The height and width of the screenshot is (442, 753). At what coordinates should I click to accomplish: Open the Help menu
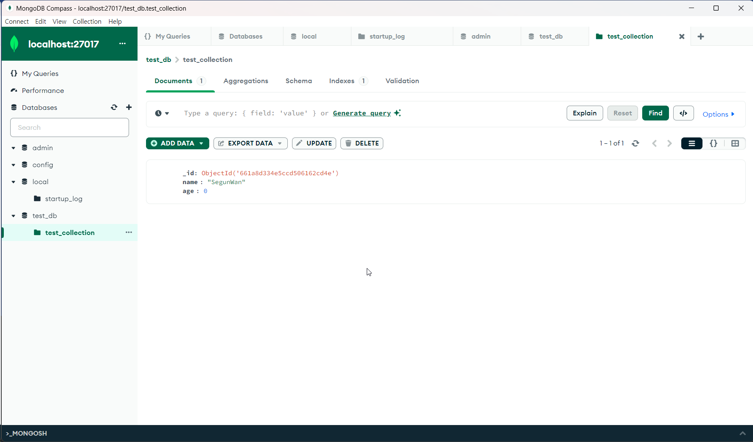coord(115,21)
